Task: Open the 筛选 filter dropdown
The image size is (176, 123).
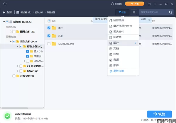Action: click(x=122, y=12)
